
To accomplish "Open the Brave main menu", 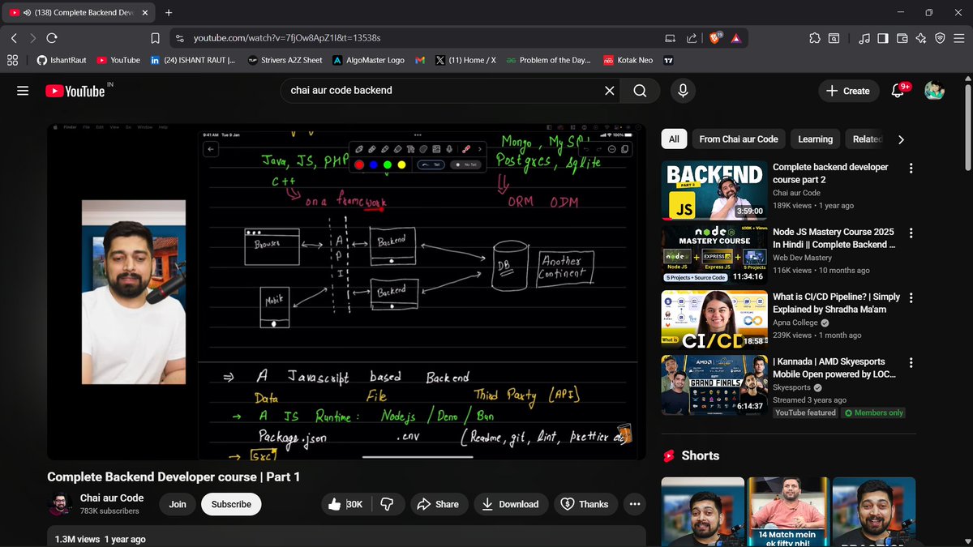I will coord(958,38).
